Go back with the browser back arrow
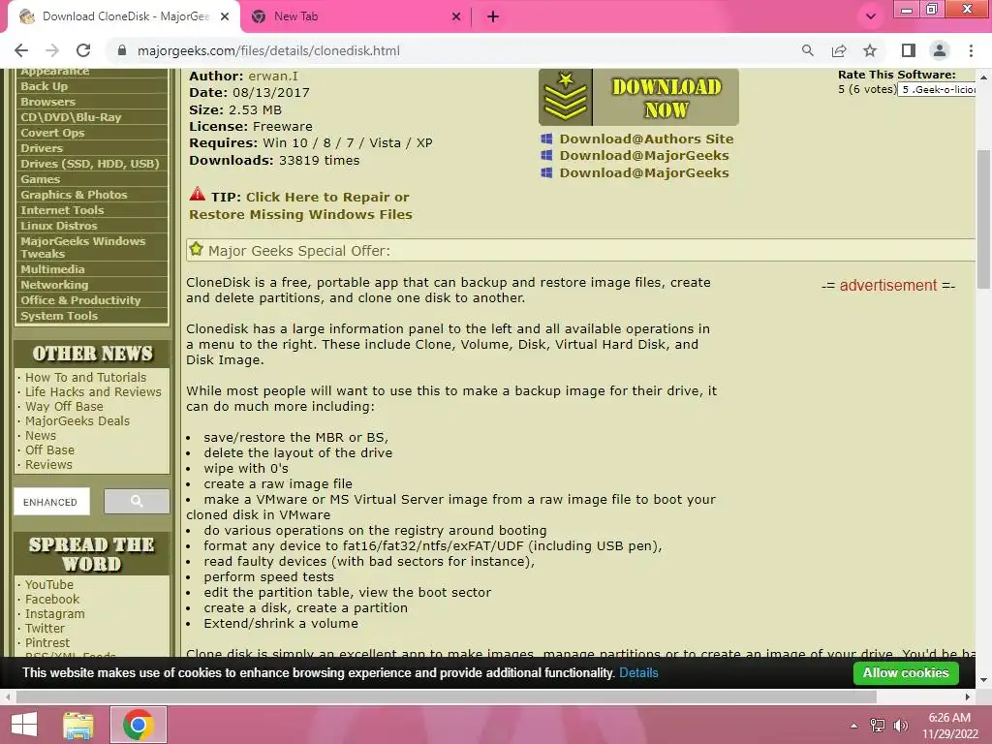Screen dimensions: 992x744 21,50
